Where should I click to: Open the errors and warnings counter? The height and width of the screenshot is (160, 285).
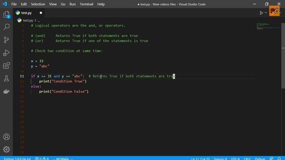click(42, 159)
